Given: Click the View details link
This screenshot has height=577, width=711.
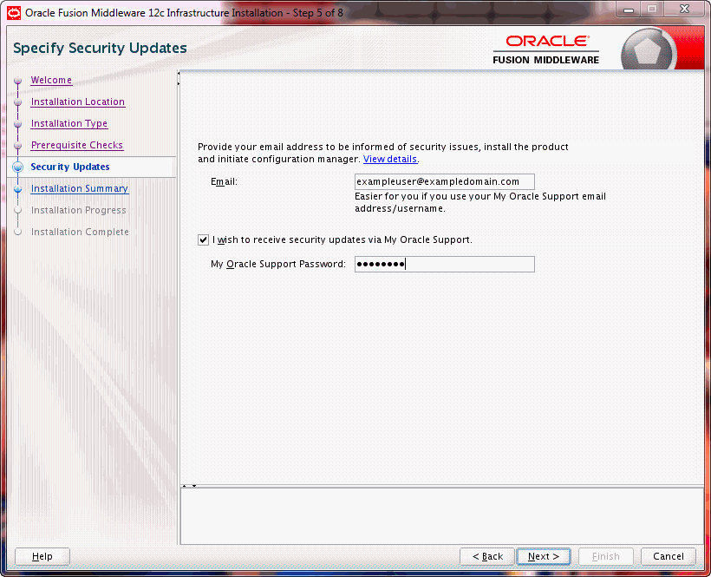Looking at the screenshot, I should (390, 160).
